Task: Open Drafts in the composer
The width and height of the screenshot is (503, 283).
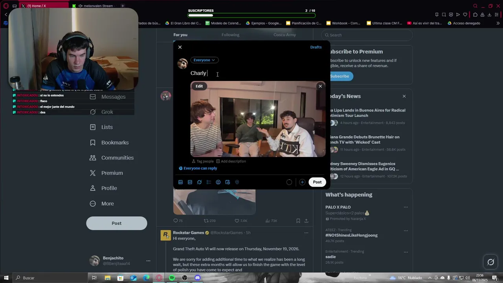Action: (x=316, y=47)
